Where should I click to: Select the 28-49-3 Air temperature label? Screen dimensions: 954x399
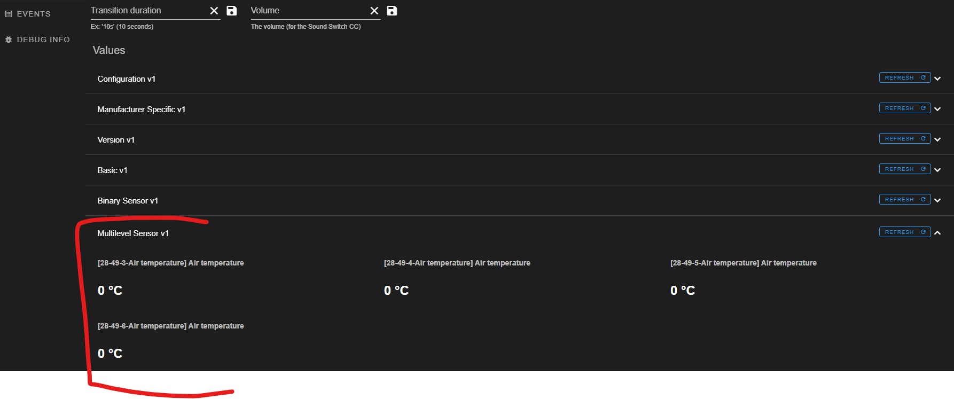171,263
